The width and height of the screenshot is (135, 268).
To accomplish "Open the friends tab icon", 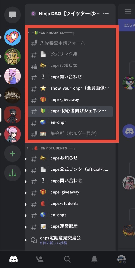I will [x=40, y=259].
